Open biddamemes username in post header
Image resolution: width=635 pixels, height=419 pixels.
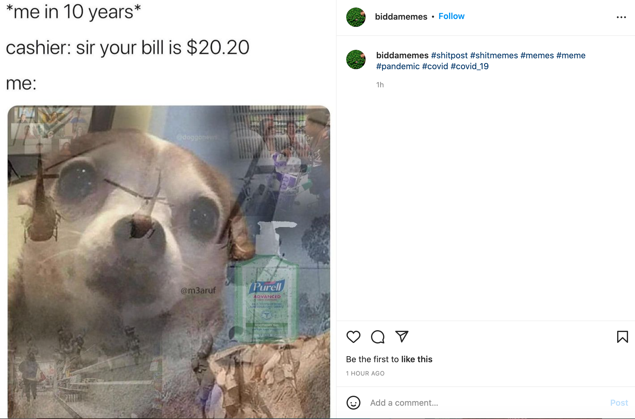[x=401, y=17]
